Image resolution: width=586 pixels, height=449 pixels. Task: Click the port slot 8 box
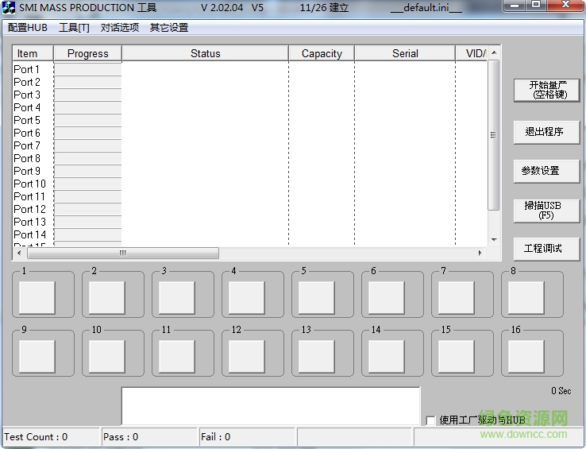coord(526,298)
